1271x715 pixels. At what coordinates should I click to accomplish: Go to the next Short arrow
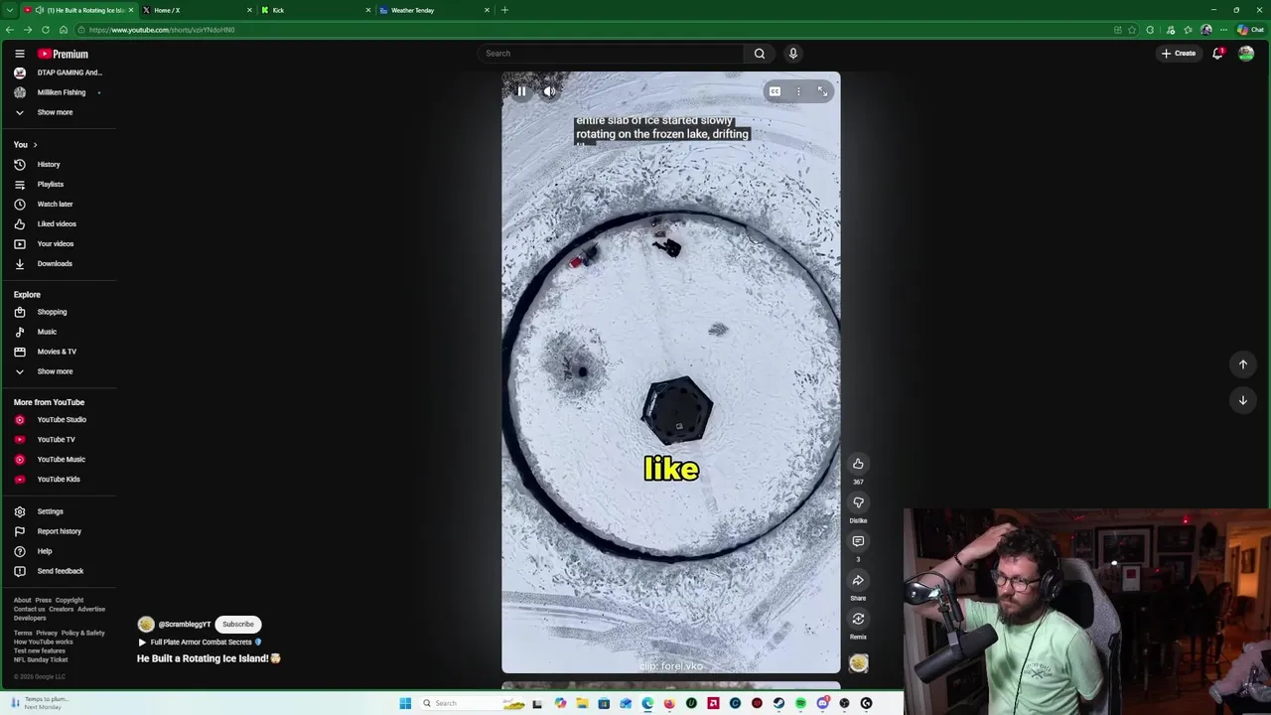click(1242, 400)
